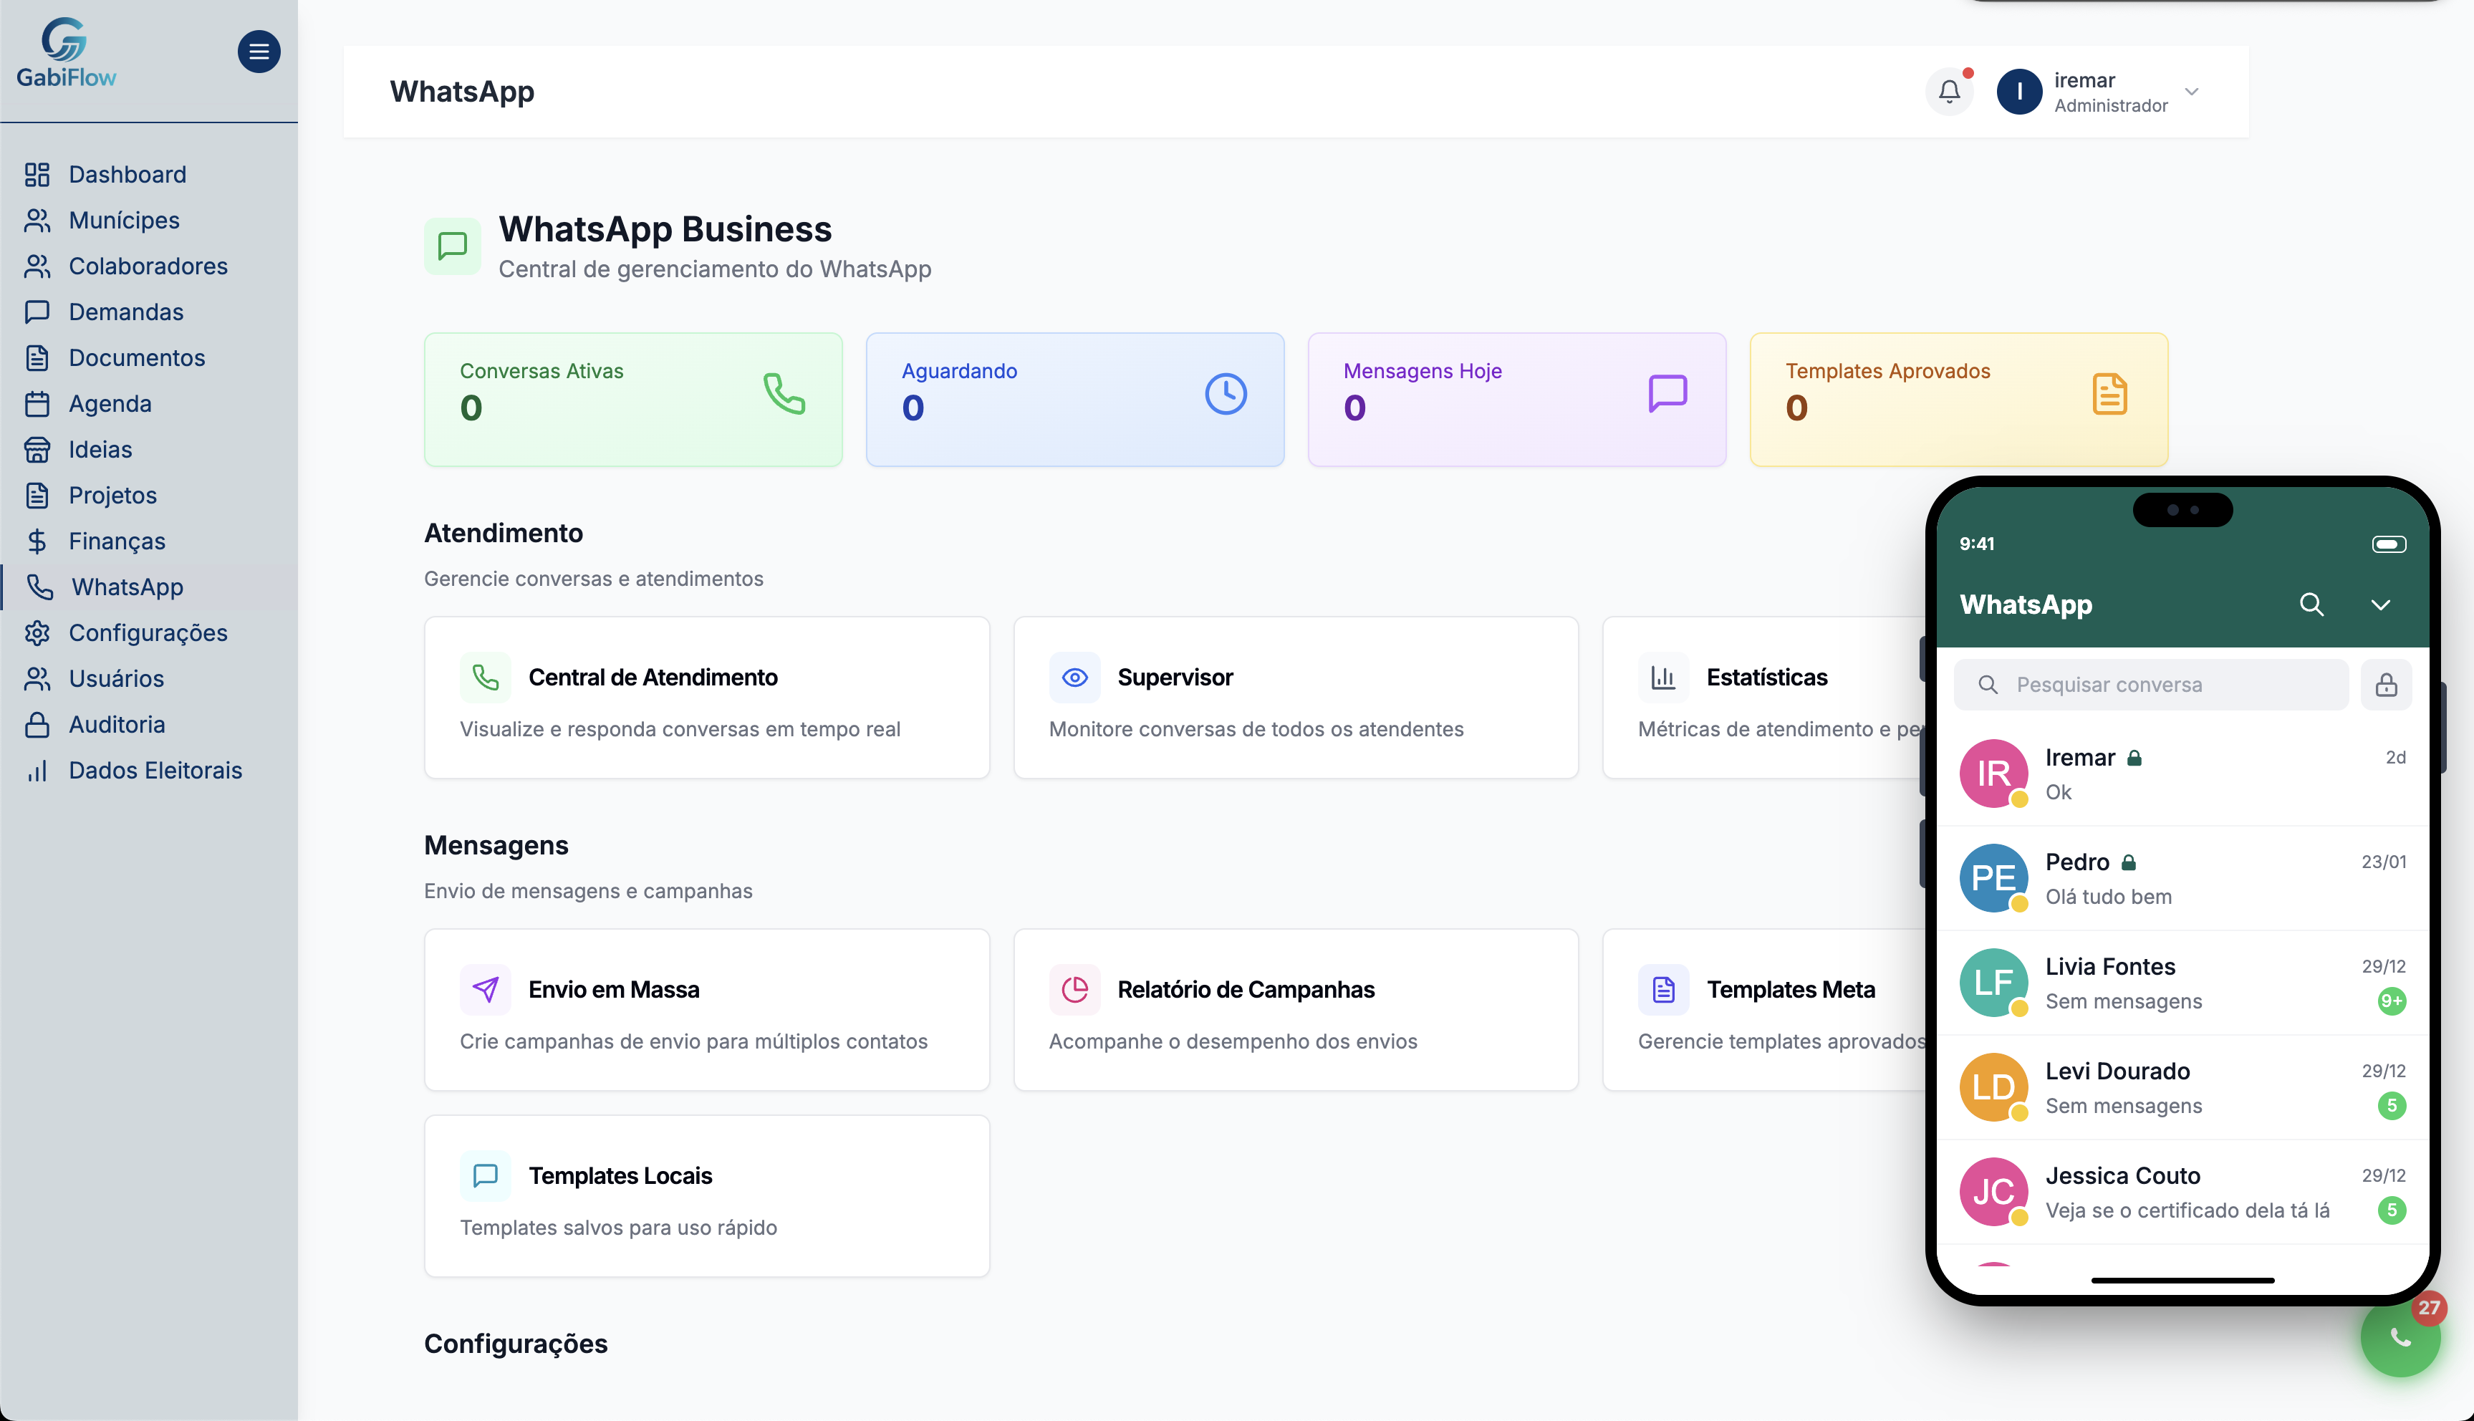Collapse the phone widget with chevron
Viewport: 2474px width, 1421px height.
[2380, 604]
